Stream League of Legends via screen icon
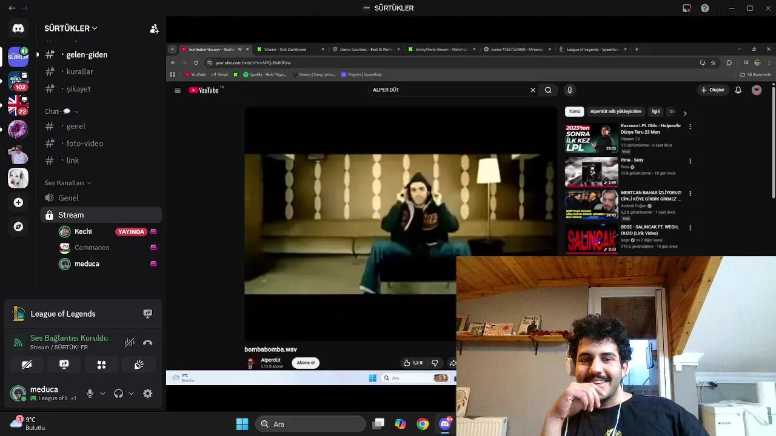 click(x=147, y=314)
